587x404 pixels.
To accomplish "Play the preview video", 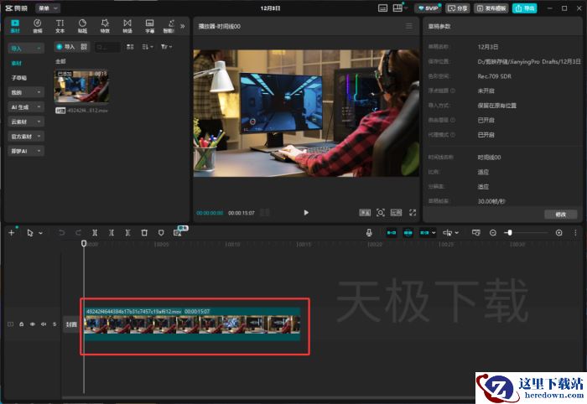I will tap(306, 212).
